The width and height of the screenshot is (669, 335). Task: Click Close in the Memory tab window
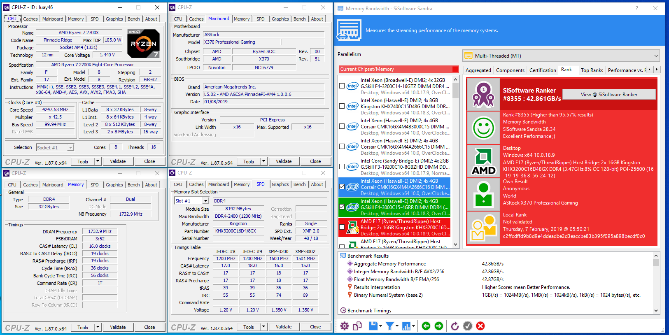[x=149, y=327]
